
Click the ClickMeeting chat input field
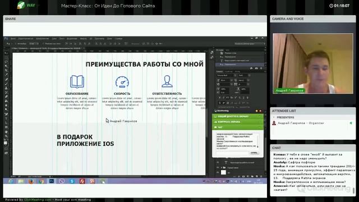click(232, 153)
